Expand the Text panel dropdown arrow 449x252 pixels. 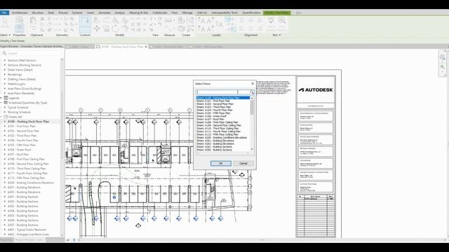(x=279, y=35)
